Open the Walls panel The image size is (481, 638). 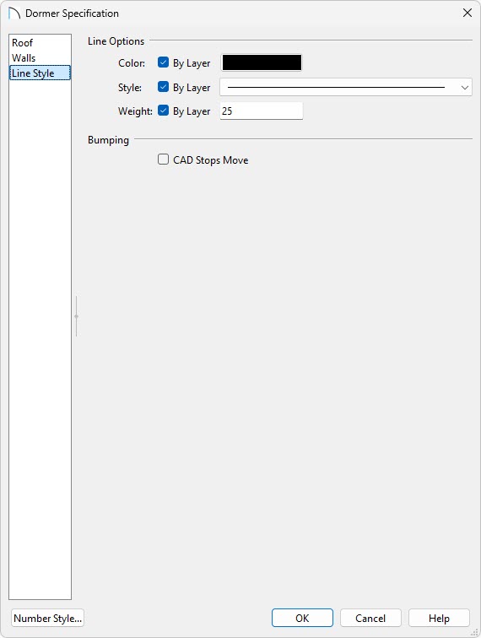[x=40, y=57]
